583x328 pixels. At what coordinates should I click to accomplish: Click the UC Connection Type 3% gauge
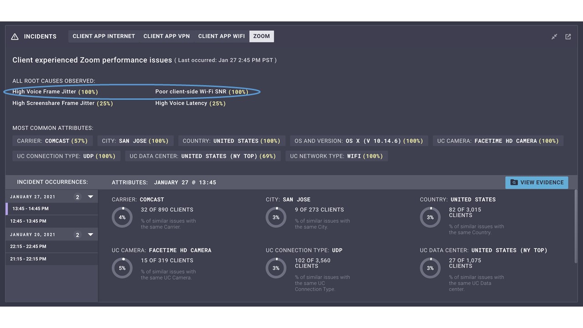coord(276,268)
